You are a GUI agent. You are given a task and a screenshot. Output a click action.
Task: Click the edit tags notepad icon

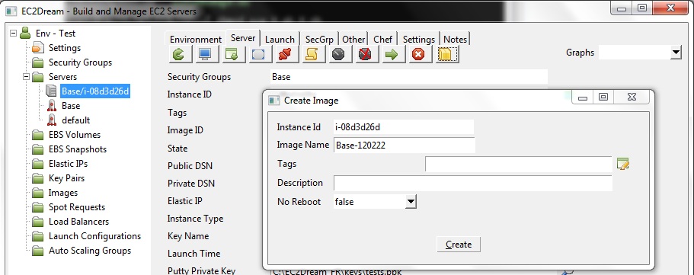[622, 164]
